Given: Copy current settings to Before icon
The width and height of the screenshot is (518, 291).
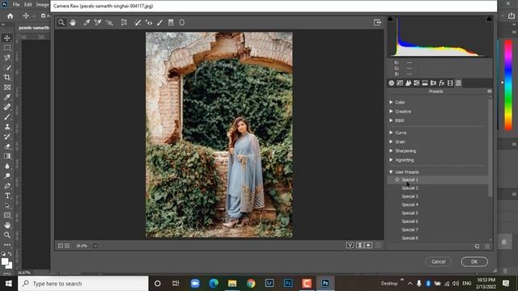Looking at the screenshot, I should coord(368,245).
